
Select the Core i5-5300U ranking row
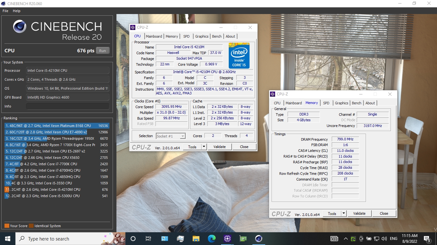click(57, 196)
